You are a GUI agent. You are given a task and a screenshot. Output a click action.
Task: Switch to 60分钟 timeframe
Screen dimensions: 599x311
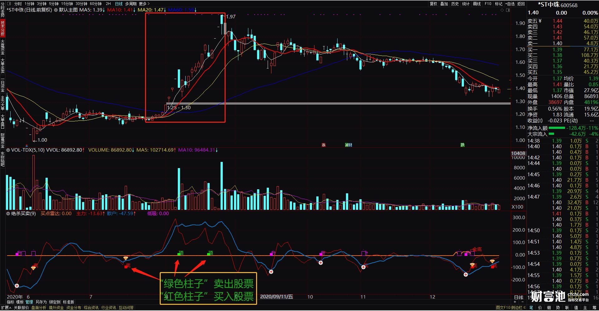point(96,4)
